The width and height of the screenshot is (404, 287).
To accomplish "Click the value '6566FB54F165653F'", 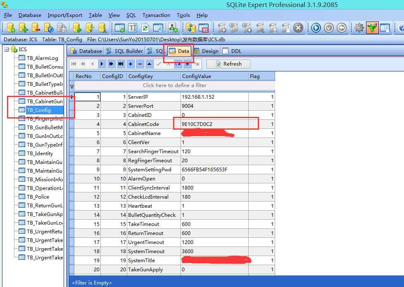I will pyautogui.click(x=214, y=170).
